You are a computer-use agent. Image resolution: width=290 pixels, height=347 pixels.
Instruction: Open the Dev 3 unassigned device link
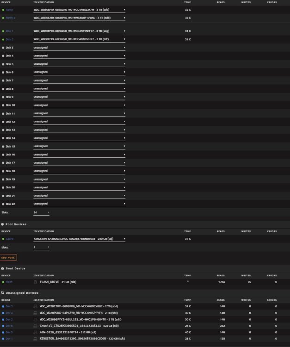[x=9, y=306]
